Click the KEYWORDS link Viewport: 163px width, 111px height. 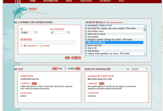coord(26,39)
